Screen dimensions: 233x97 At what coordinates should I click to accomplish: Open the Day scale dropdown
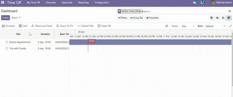[188, 26]
